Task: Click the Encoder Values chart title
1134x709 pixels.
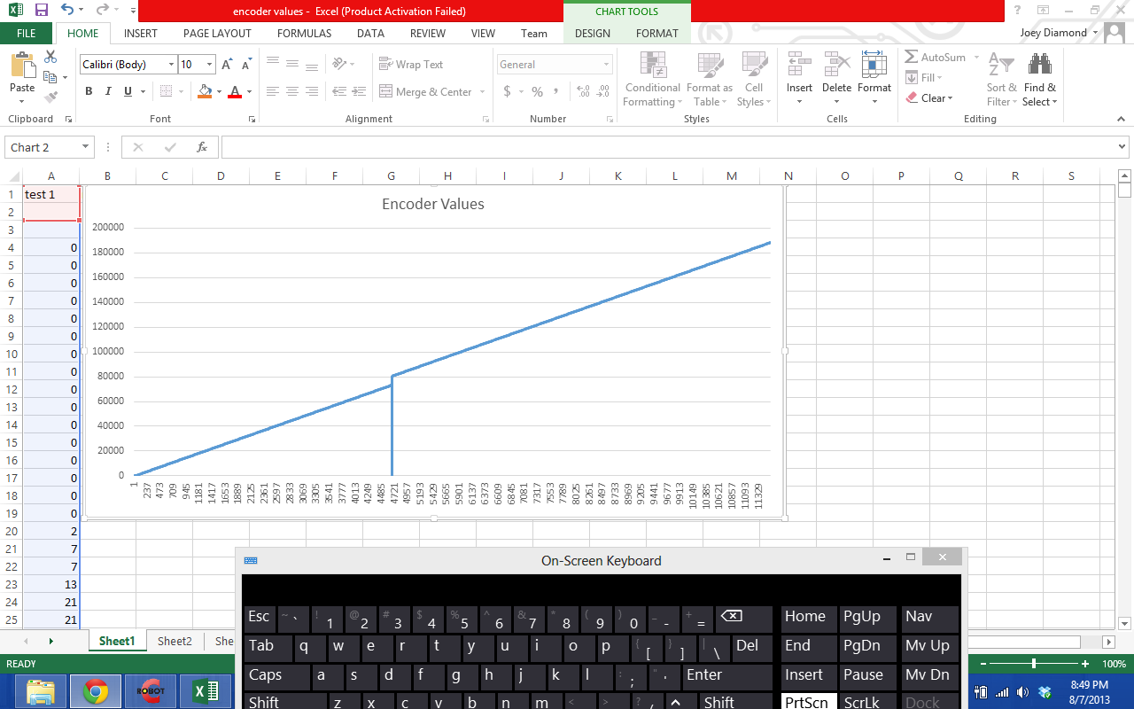Action: pyautogui.click(x=433, y=204)
